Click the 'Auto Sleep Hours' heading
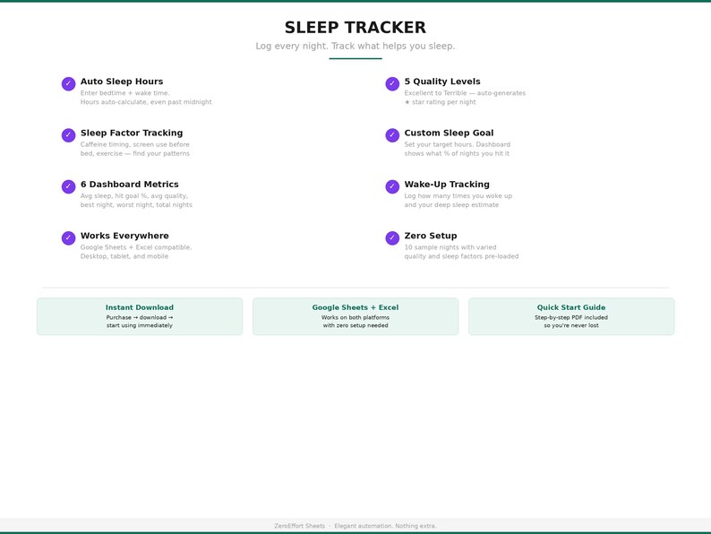Image resolution: width=711 pixels, height=534 pixels. (122, 82)
